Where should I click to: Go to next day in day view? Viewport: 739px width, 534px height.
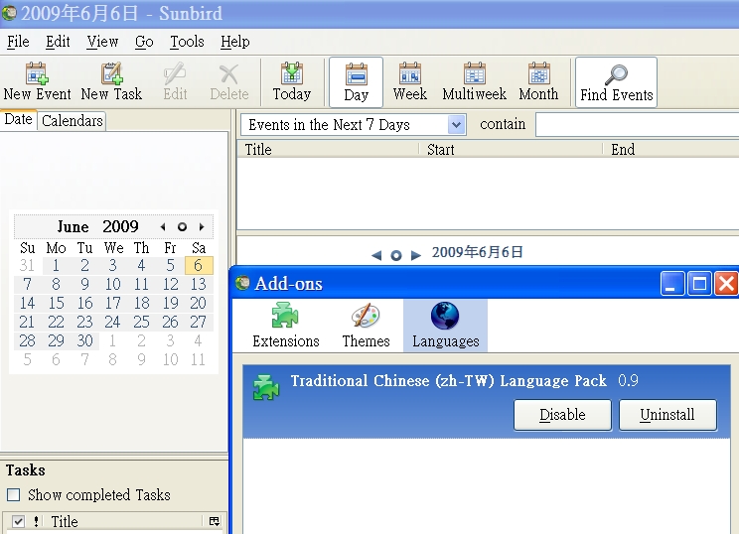[415, 255]
